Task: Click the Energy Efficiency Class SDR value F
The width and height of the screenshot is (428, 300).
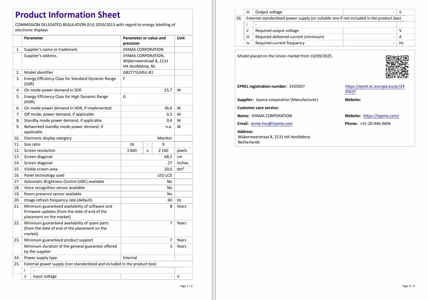Action: click(x=124, y=79)
